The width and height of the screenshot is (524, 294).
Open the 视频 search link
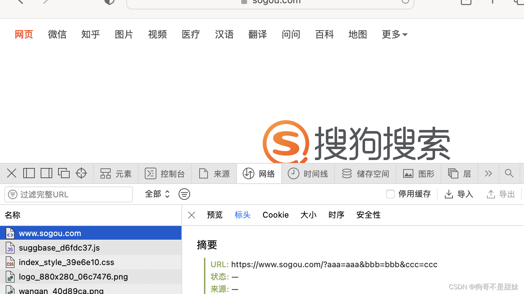click(x=157, y=34)
